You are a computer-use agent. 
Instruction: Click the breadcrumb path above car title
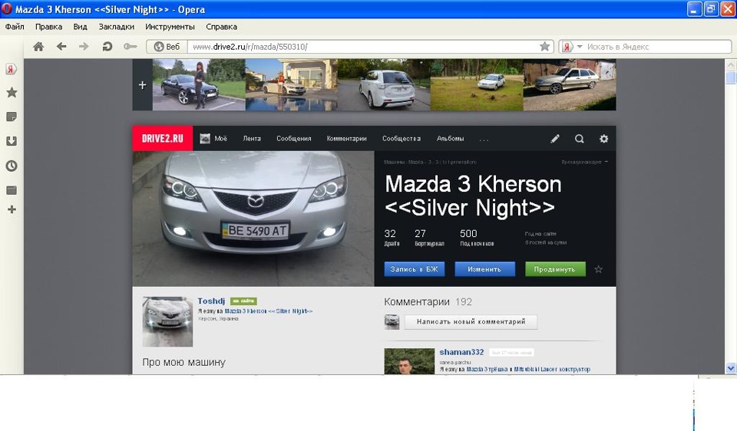click(430, 162)
